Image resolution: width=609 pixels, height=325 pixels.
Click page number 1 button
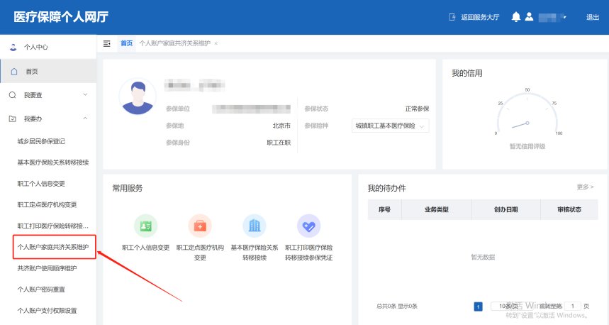(x=478, y=306)
